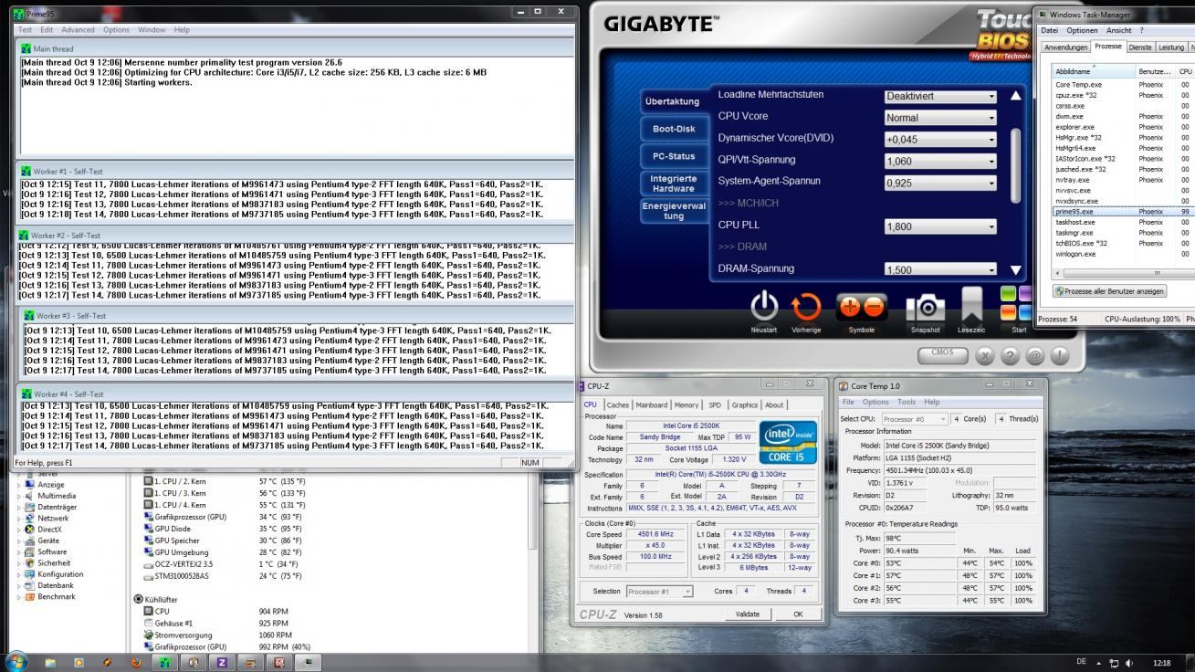Click Validate button in CPU-Z
1195x672 pixels.
pos(747,614)
